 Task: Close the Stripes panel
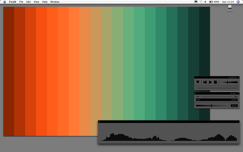195,93
